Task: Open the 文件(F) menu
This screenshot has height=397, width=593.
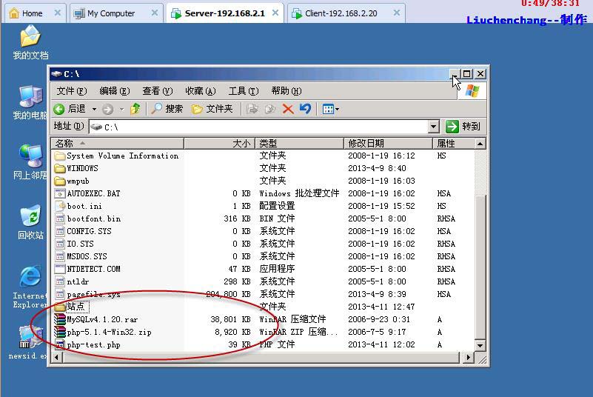Action: point(72,91)
